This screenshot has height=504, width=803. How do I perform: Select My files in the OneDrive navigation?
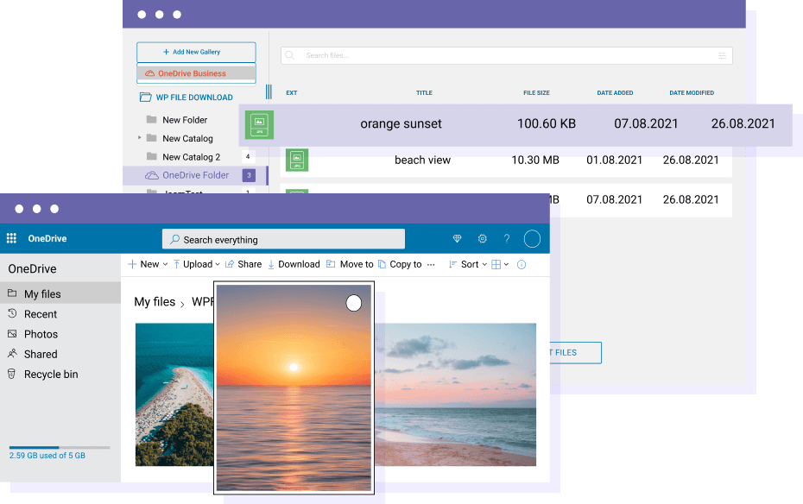(x=41, y=293)
